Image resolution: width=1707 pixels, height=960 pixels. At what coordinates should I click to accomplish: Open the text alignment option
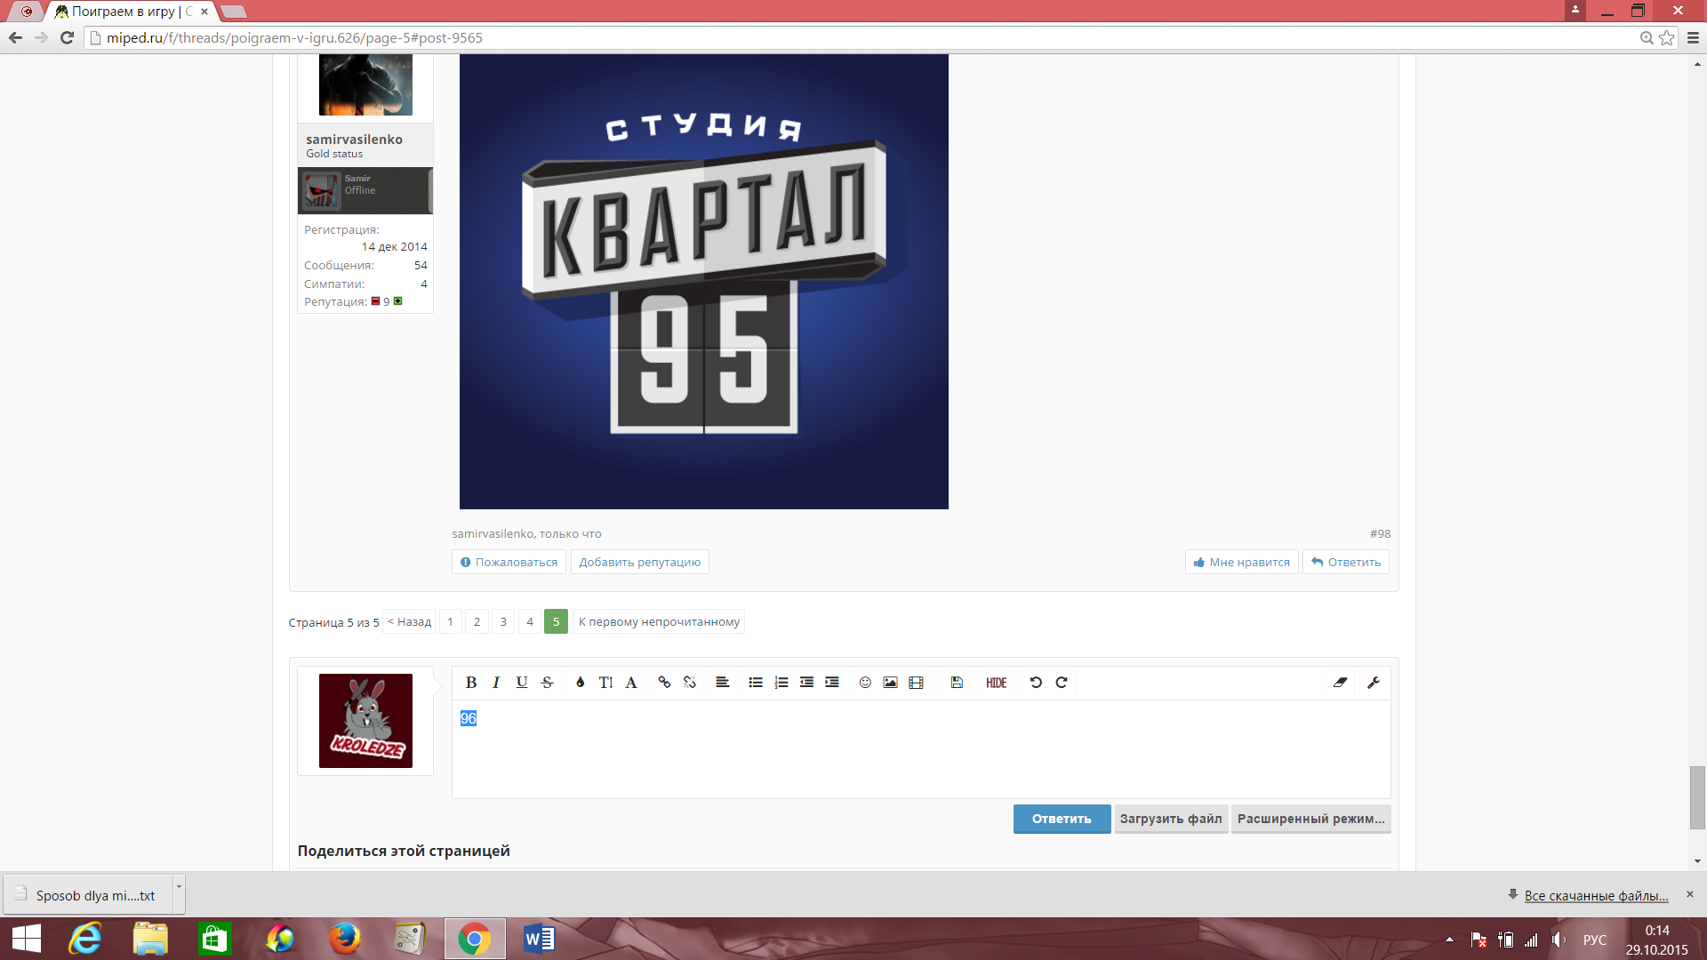723,683
